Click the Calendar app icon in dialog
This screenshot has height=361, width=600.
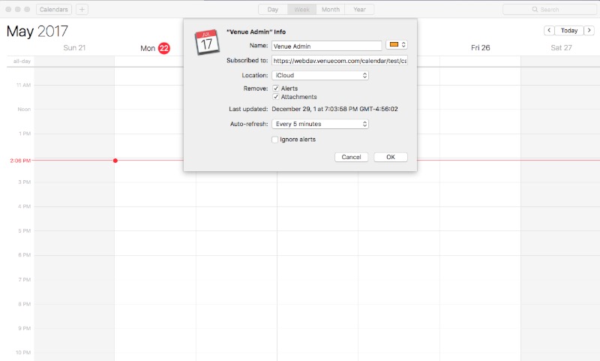206,42
